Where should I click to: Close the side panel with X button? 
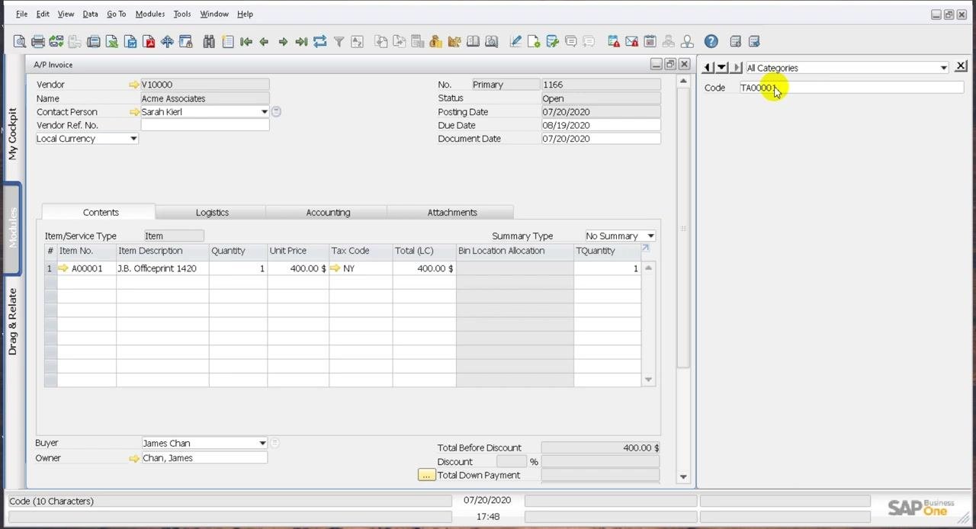pos(961,67)
